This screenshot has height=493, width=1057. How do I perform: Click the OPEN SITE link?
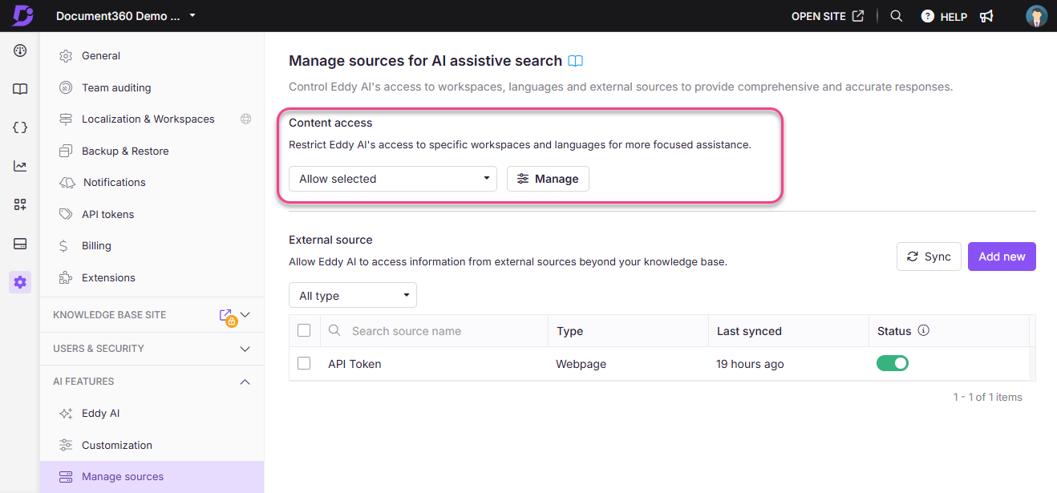click(828, 16)
